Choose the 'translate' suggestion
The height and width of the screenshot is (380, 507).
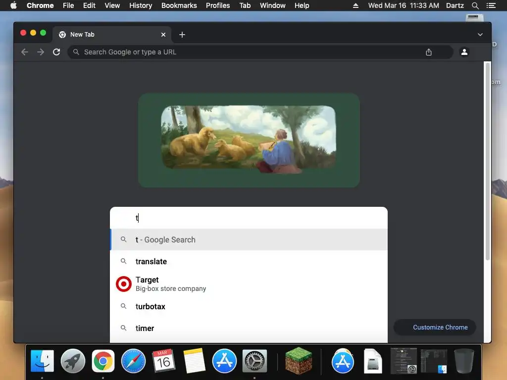point(249,261)
